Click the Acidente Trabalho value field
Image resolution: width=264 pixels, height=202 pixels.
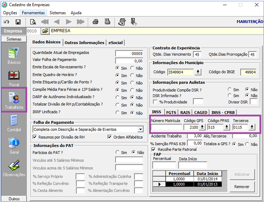click(x=195, y=136)
